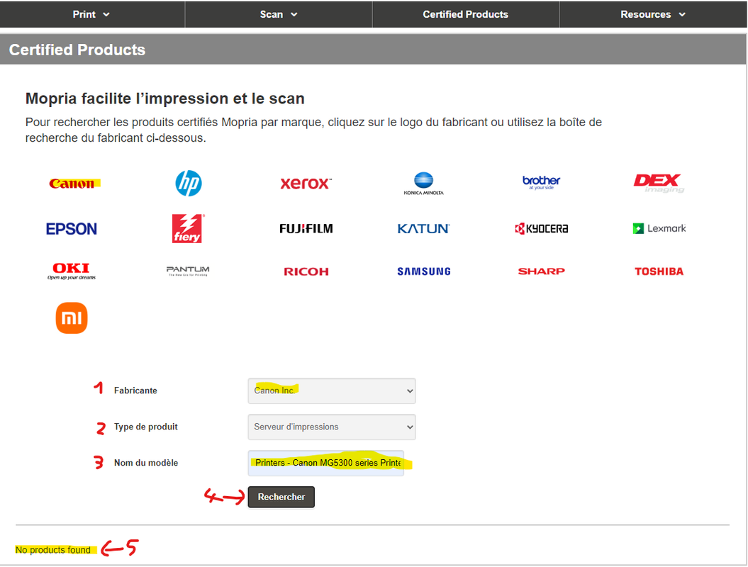This screenshot has height=567, width=748.
Task: Click the Rechercher button
Action: 281,497
